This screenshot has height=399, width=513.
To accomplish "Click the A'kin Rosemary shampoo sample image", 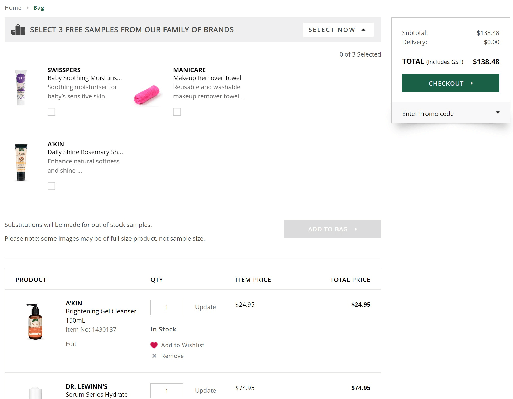I will (x=21, y=162).
